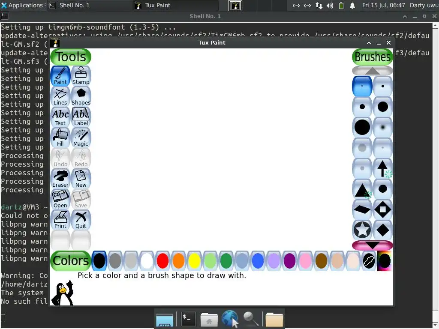Click the white drawing canvas
Screen dimensions: 439x329
click(x=221, y=150)
